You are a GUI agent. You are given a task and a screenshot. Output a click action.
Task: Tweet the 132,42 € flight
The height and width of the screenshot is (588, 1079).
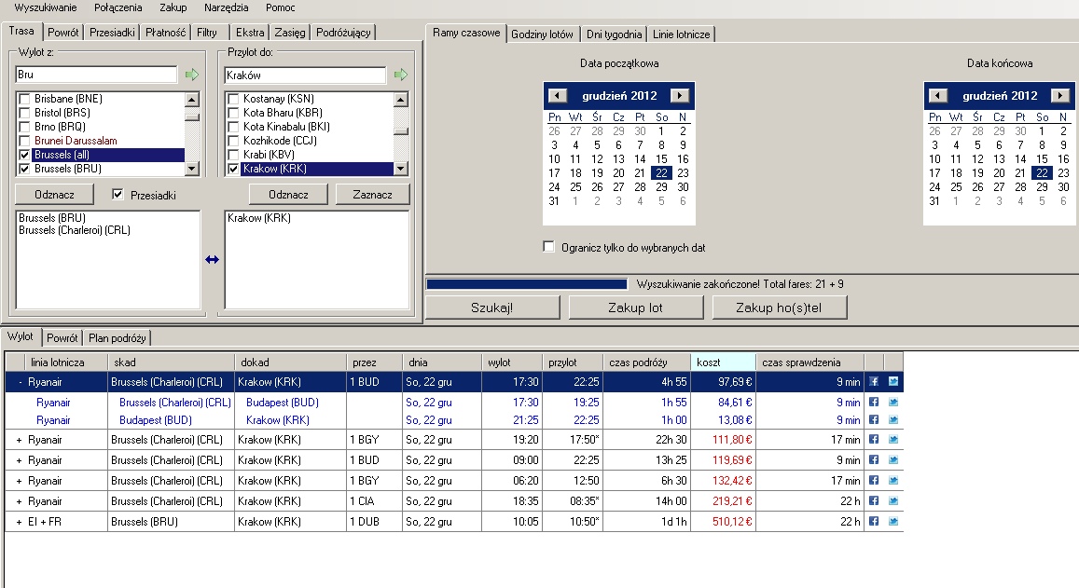pos(893,480)
